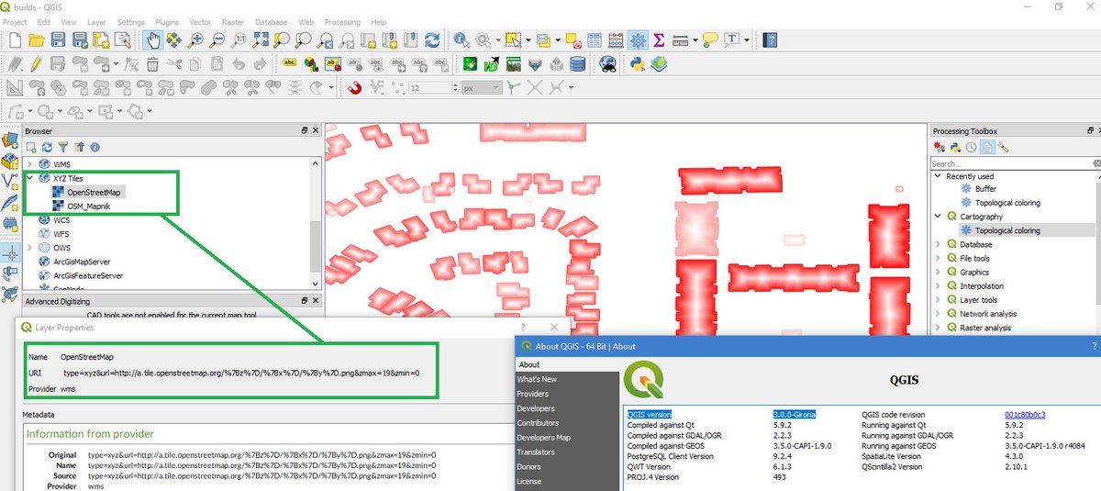The width and height of the screenshot is (1101, 491).
Task: Select the Buffer algorithm in toolbox
Action: click(x=985, y=189)
